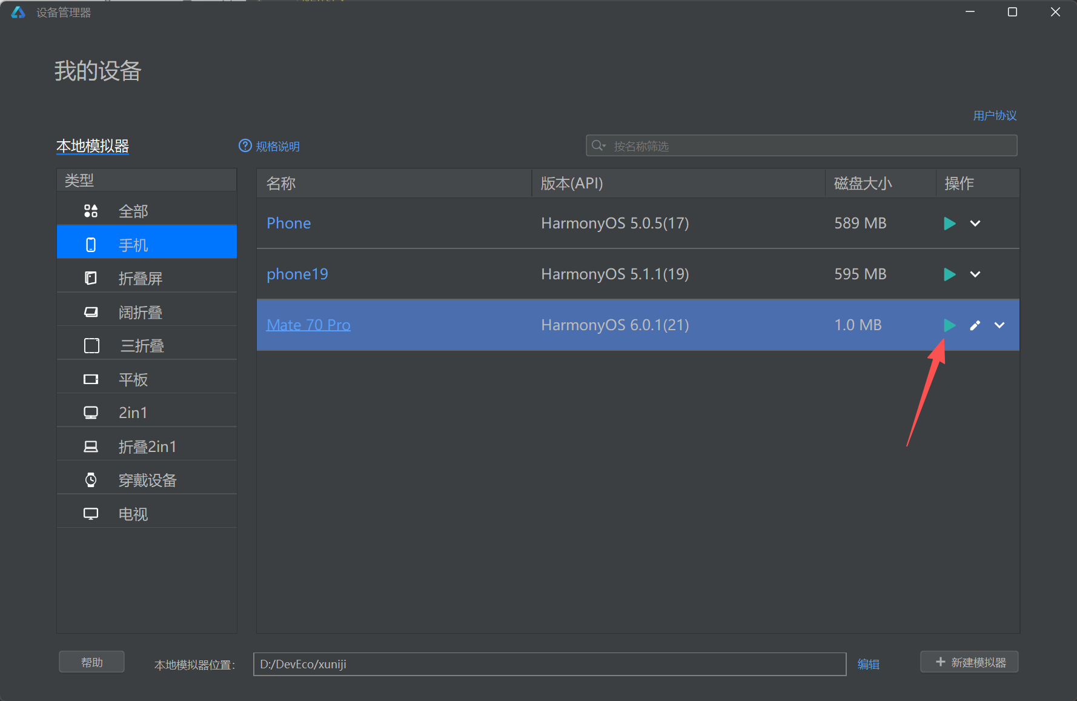Close the 设备管理器 window
This screenshot has height=701, width=1077.
(x=1055, y=12)
